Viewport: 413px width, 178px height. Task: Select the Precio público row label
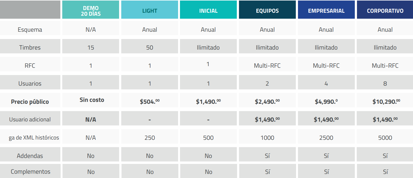[x=30, y=102]
